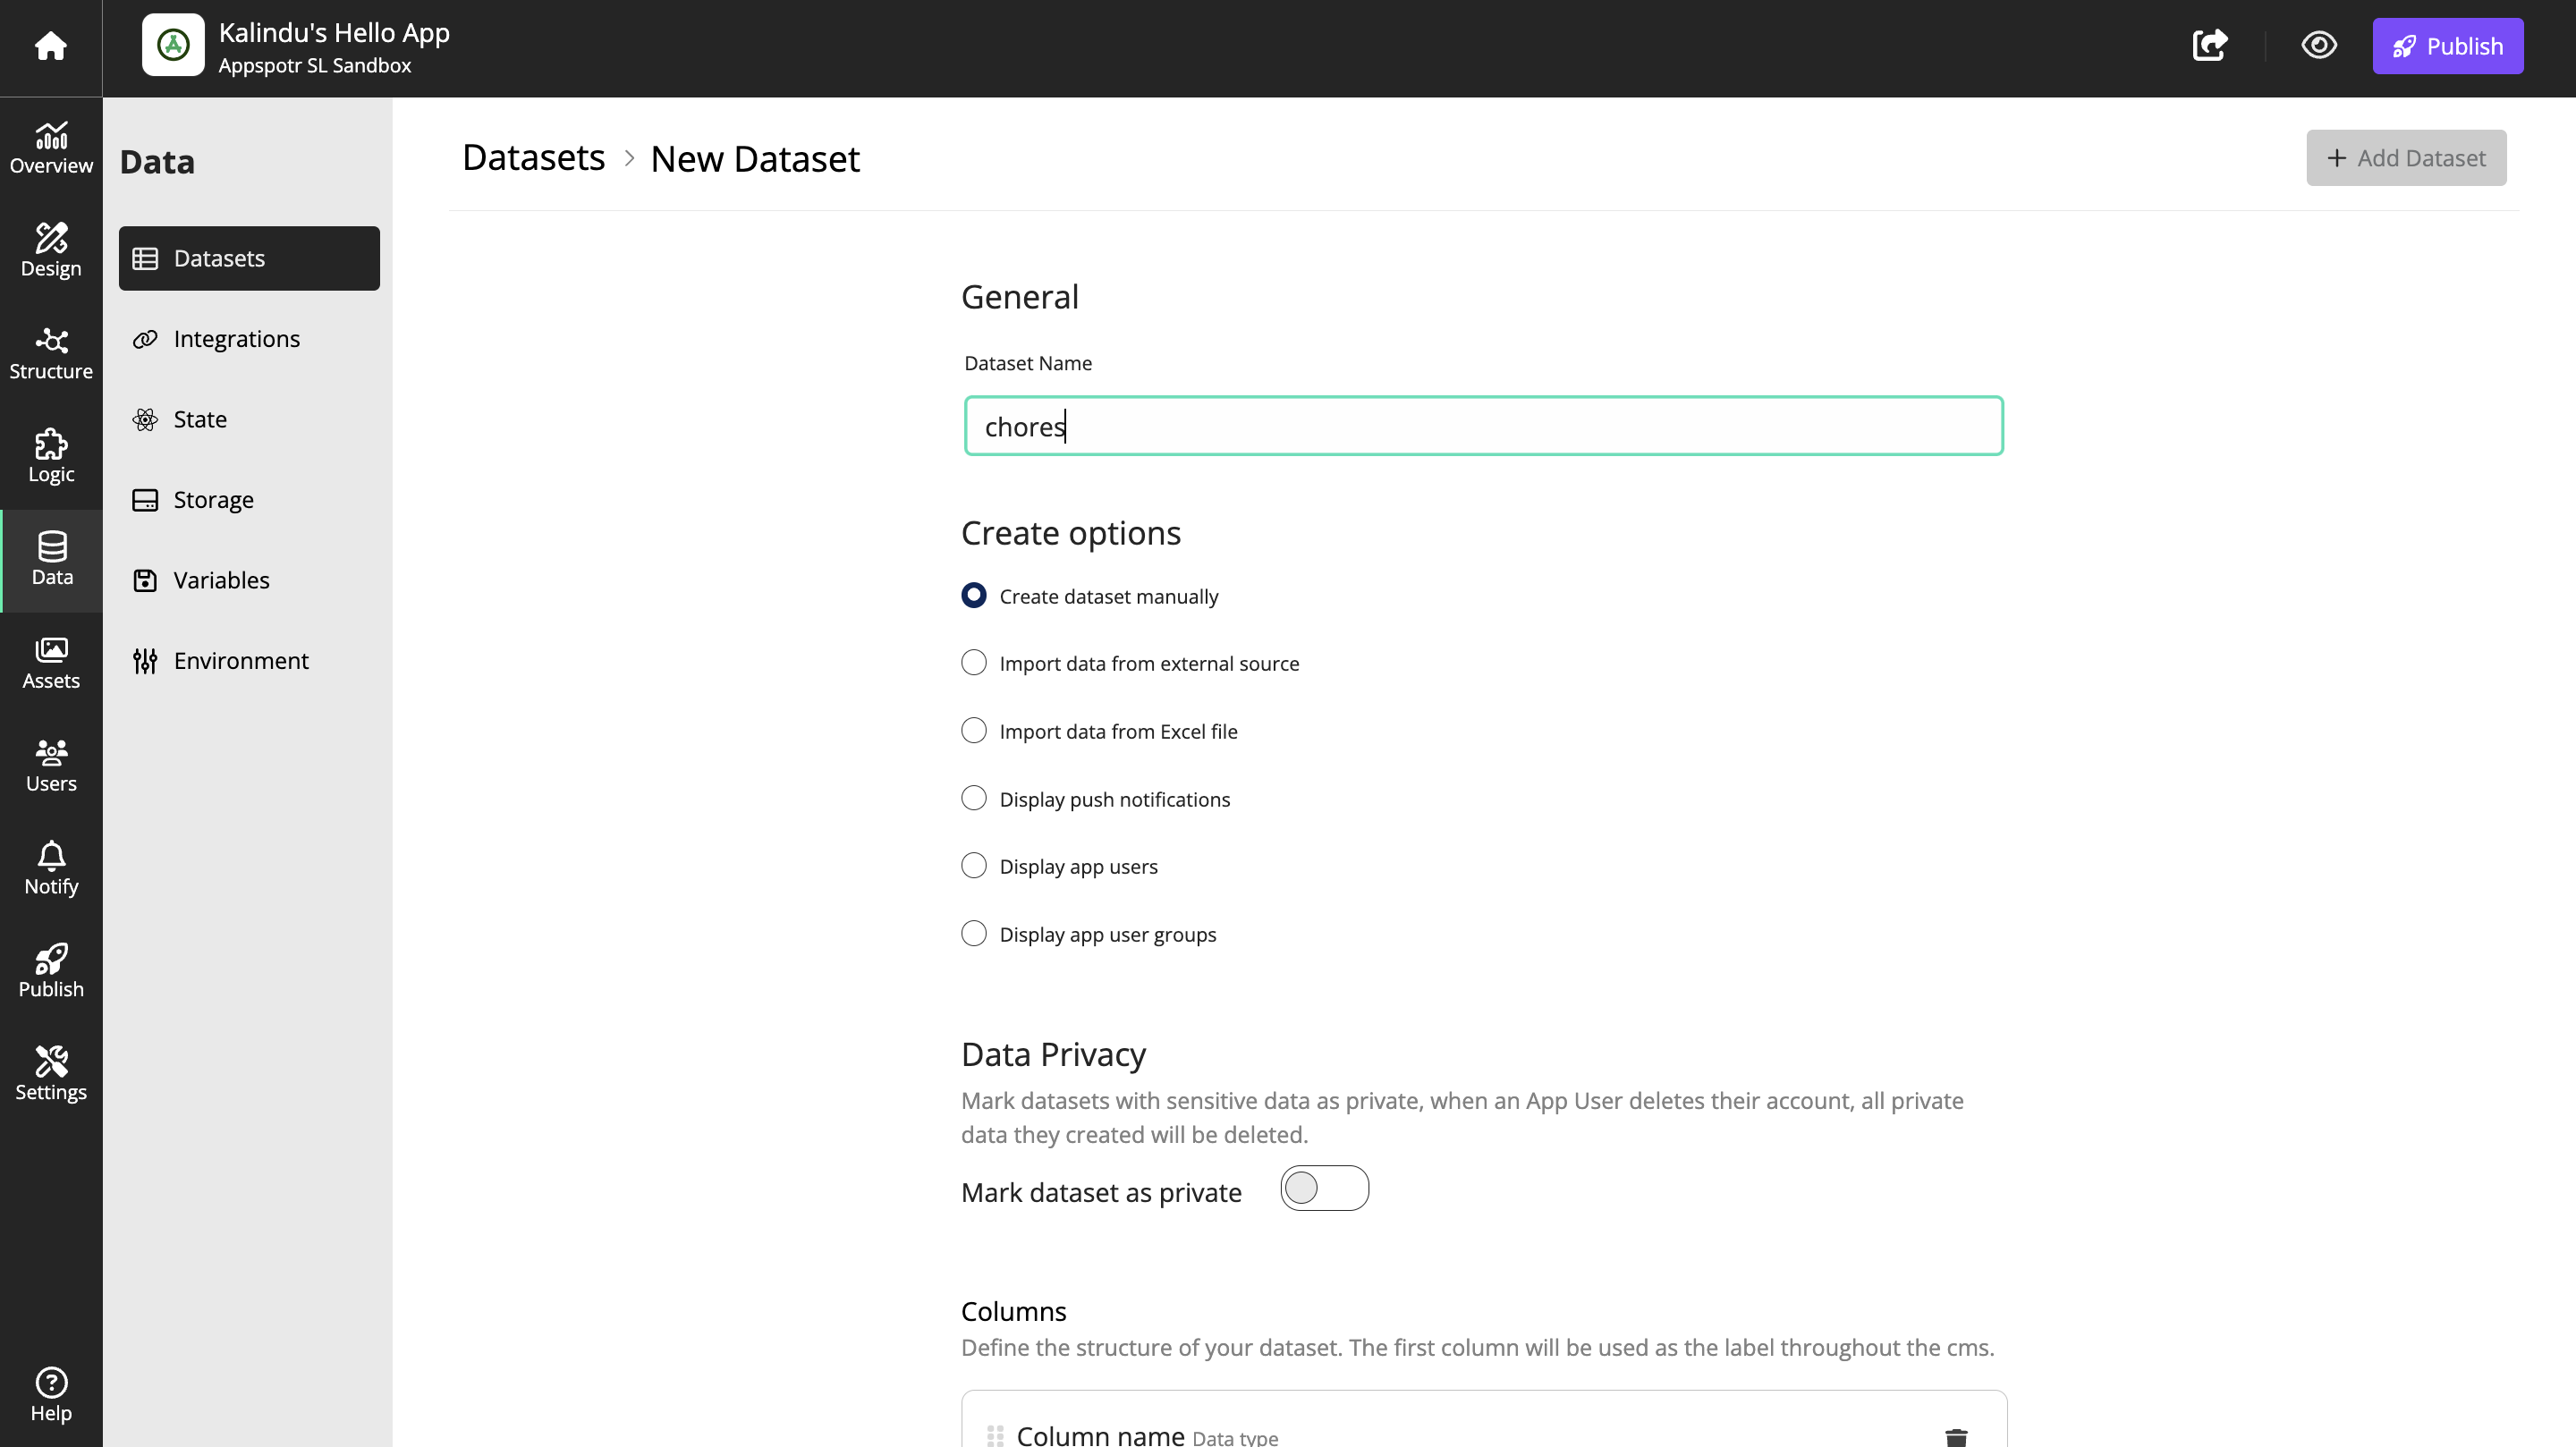Screen dimensions: 2576x1447
Task: Click the chores dataset name input field
Action: tap(1483, 425)
